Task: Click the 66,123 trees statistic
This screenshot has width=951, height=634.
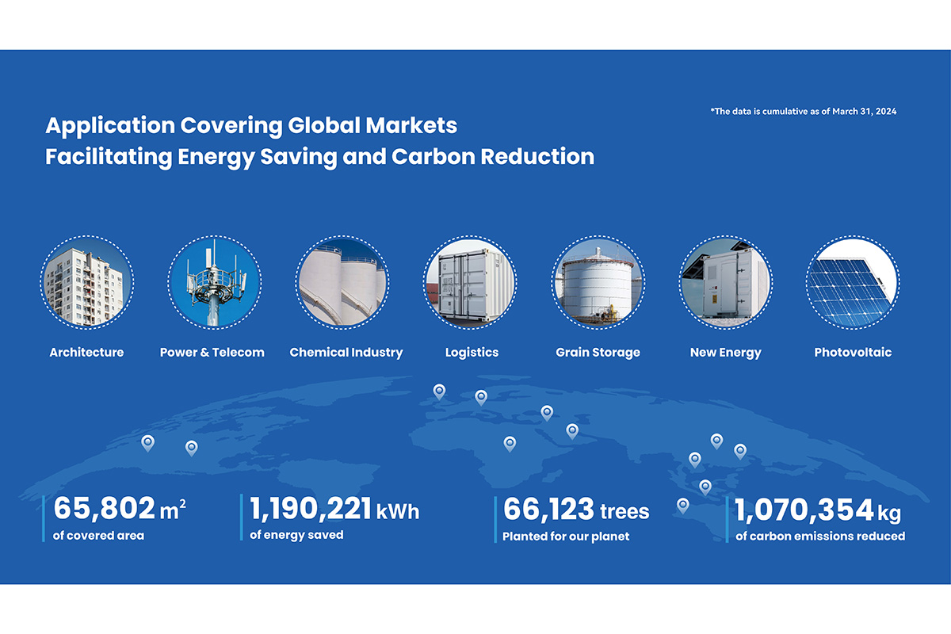Action: [575, 510]
